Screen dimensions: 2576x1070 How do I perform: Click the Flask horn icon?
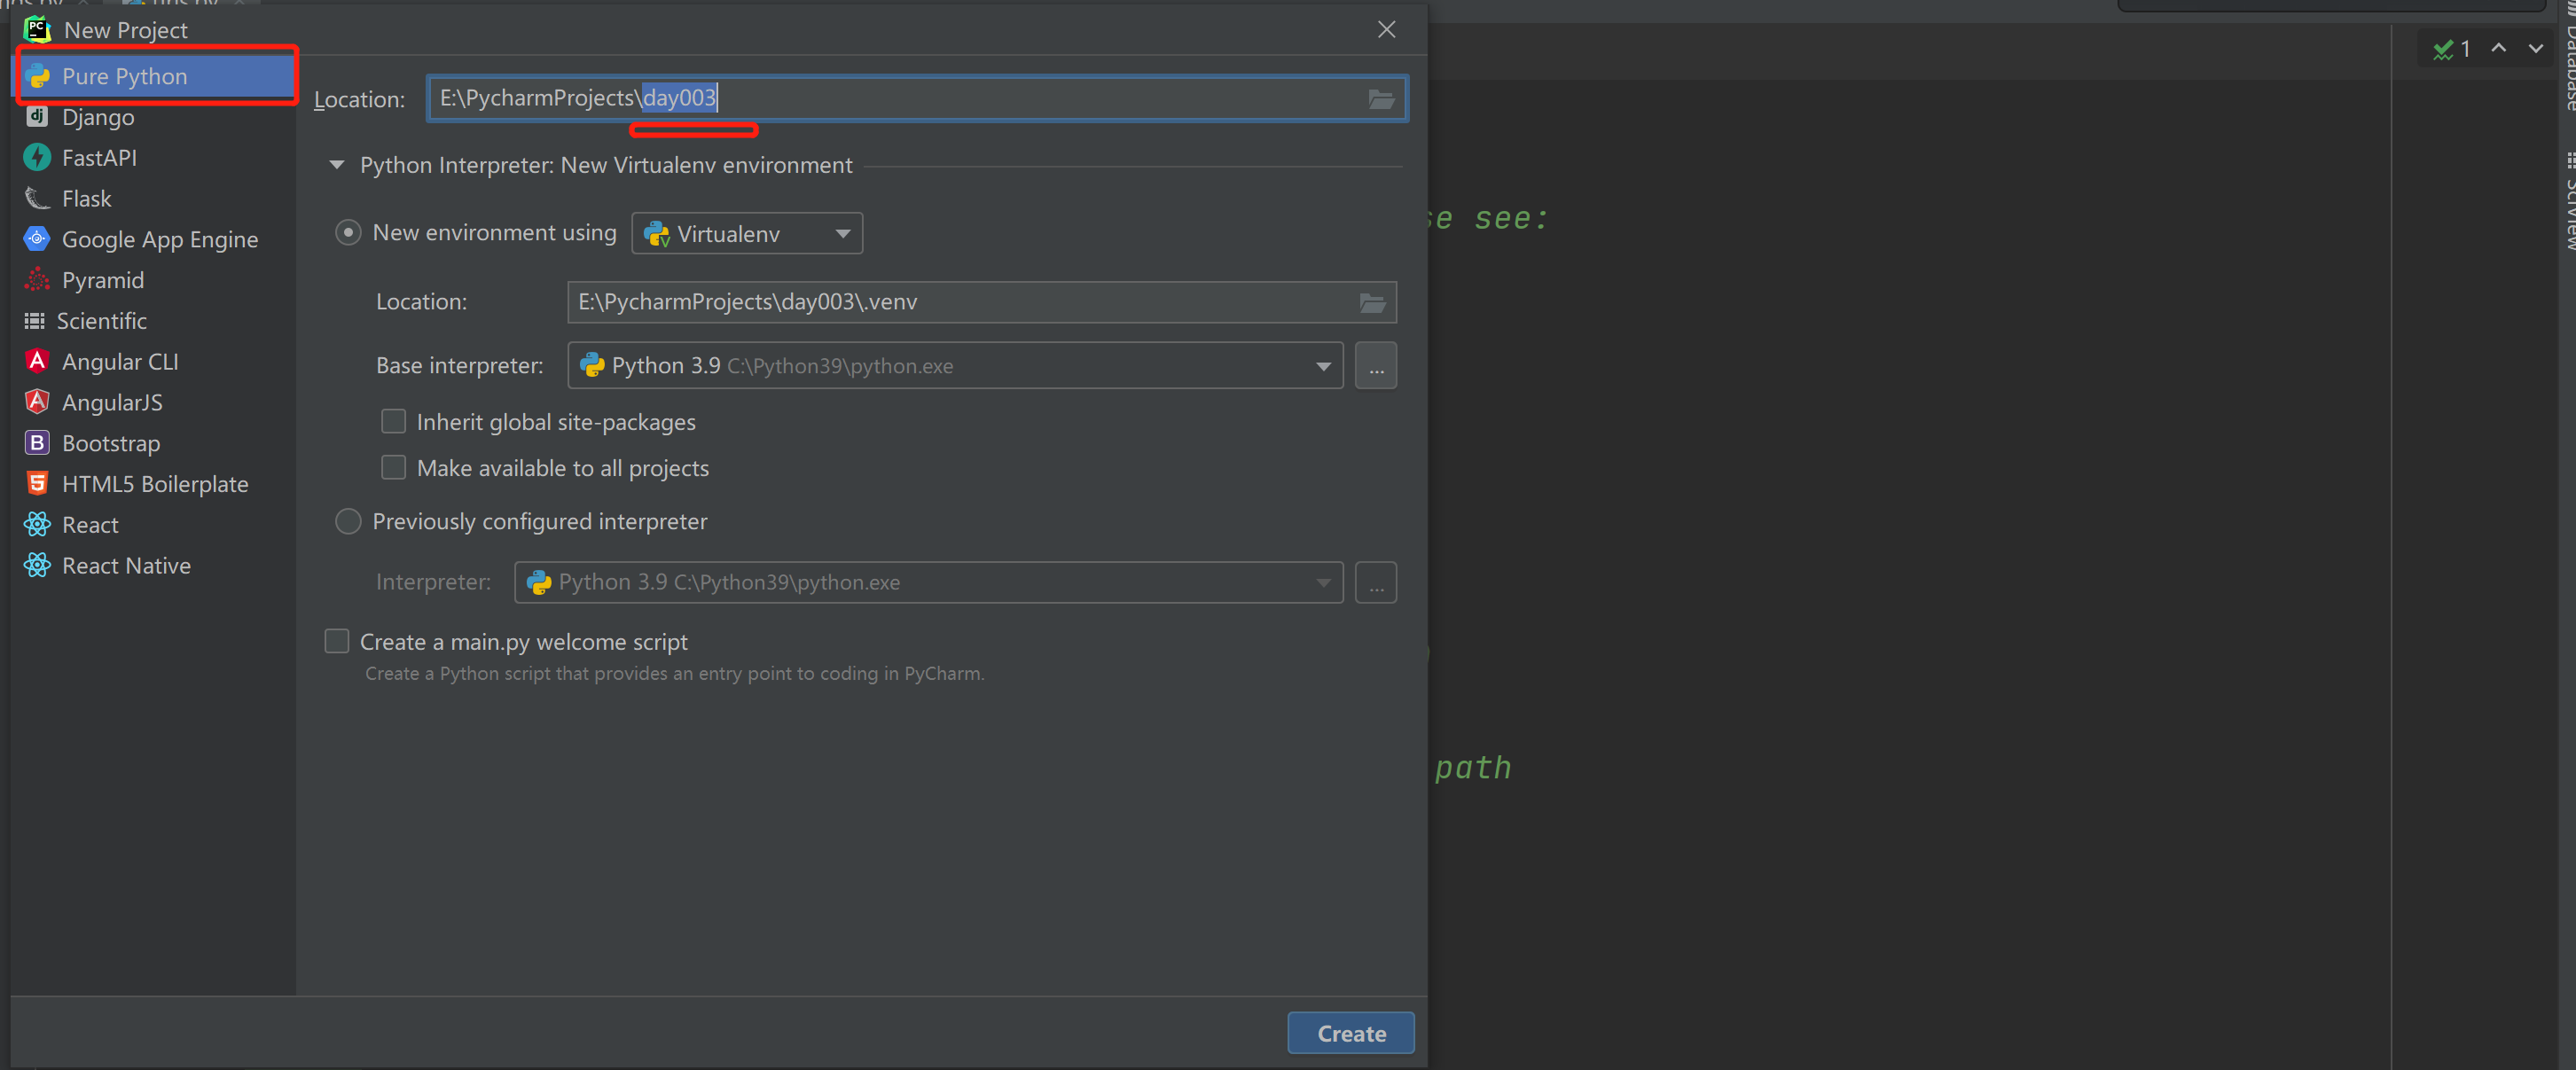(x=37, y=198)
